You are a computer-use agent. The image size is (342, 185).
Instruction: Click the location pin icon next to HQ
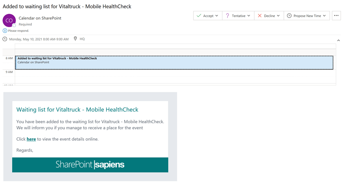[75, 39]
